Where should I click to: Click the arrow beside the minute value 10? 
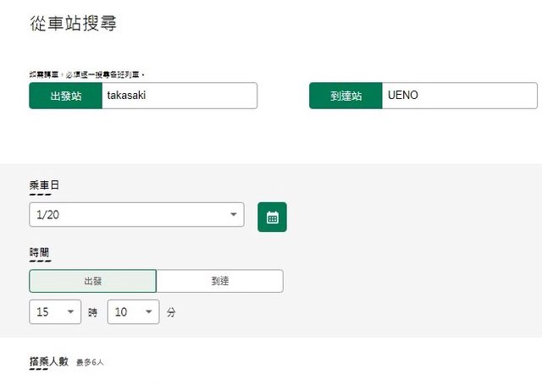[x=148, y=311]
